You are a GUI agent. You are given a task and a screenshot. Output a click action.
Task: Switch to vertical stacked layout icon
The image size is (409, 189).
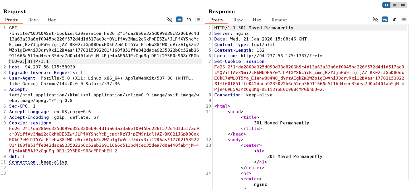point(395,5)
